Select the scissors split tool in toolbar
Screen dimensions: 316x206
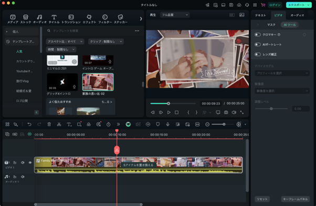click(59, 125)
